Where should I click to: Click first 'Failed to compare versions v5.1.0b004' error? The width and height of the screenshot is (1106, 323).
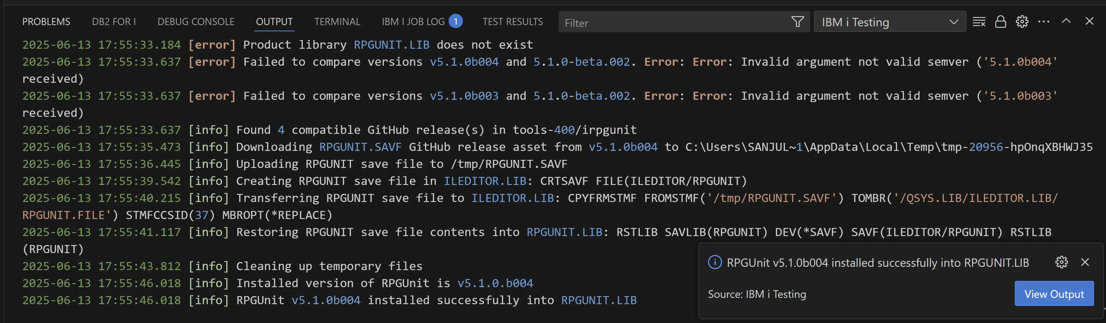[x=540, y=70]
